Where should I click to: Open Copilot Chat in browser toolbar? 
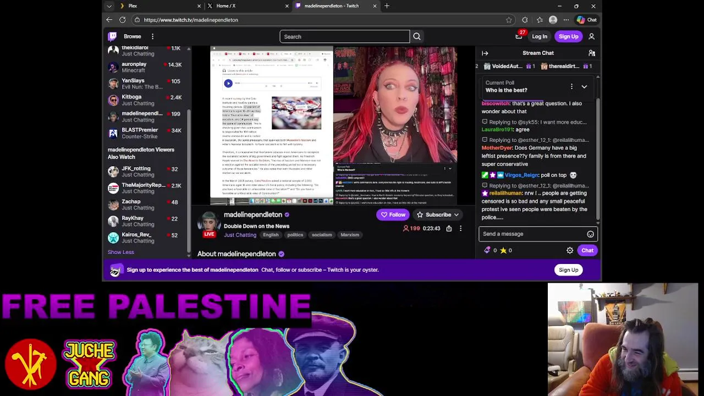[586, 20]
